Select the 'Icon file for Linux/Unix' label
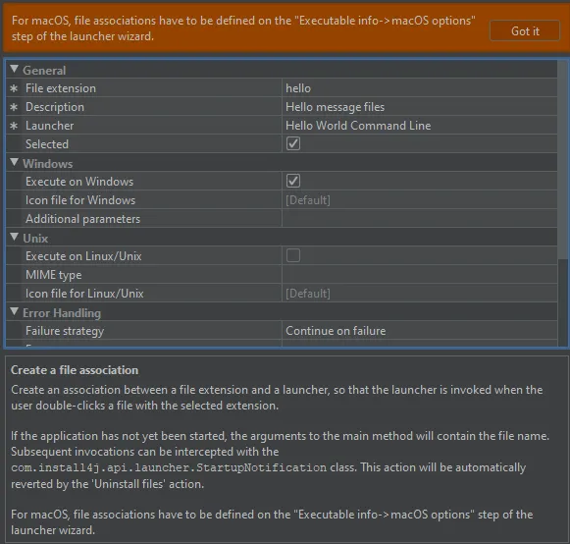570x544 pixels. 84,294
